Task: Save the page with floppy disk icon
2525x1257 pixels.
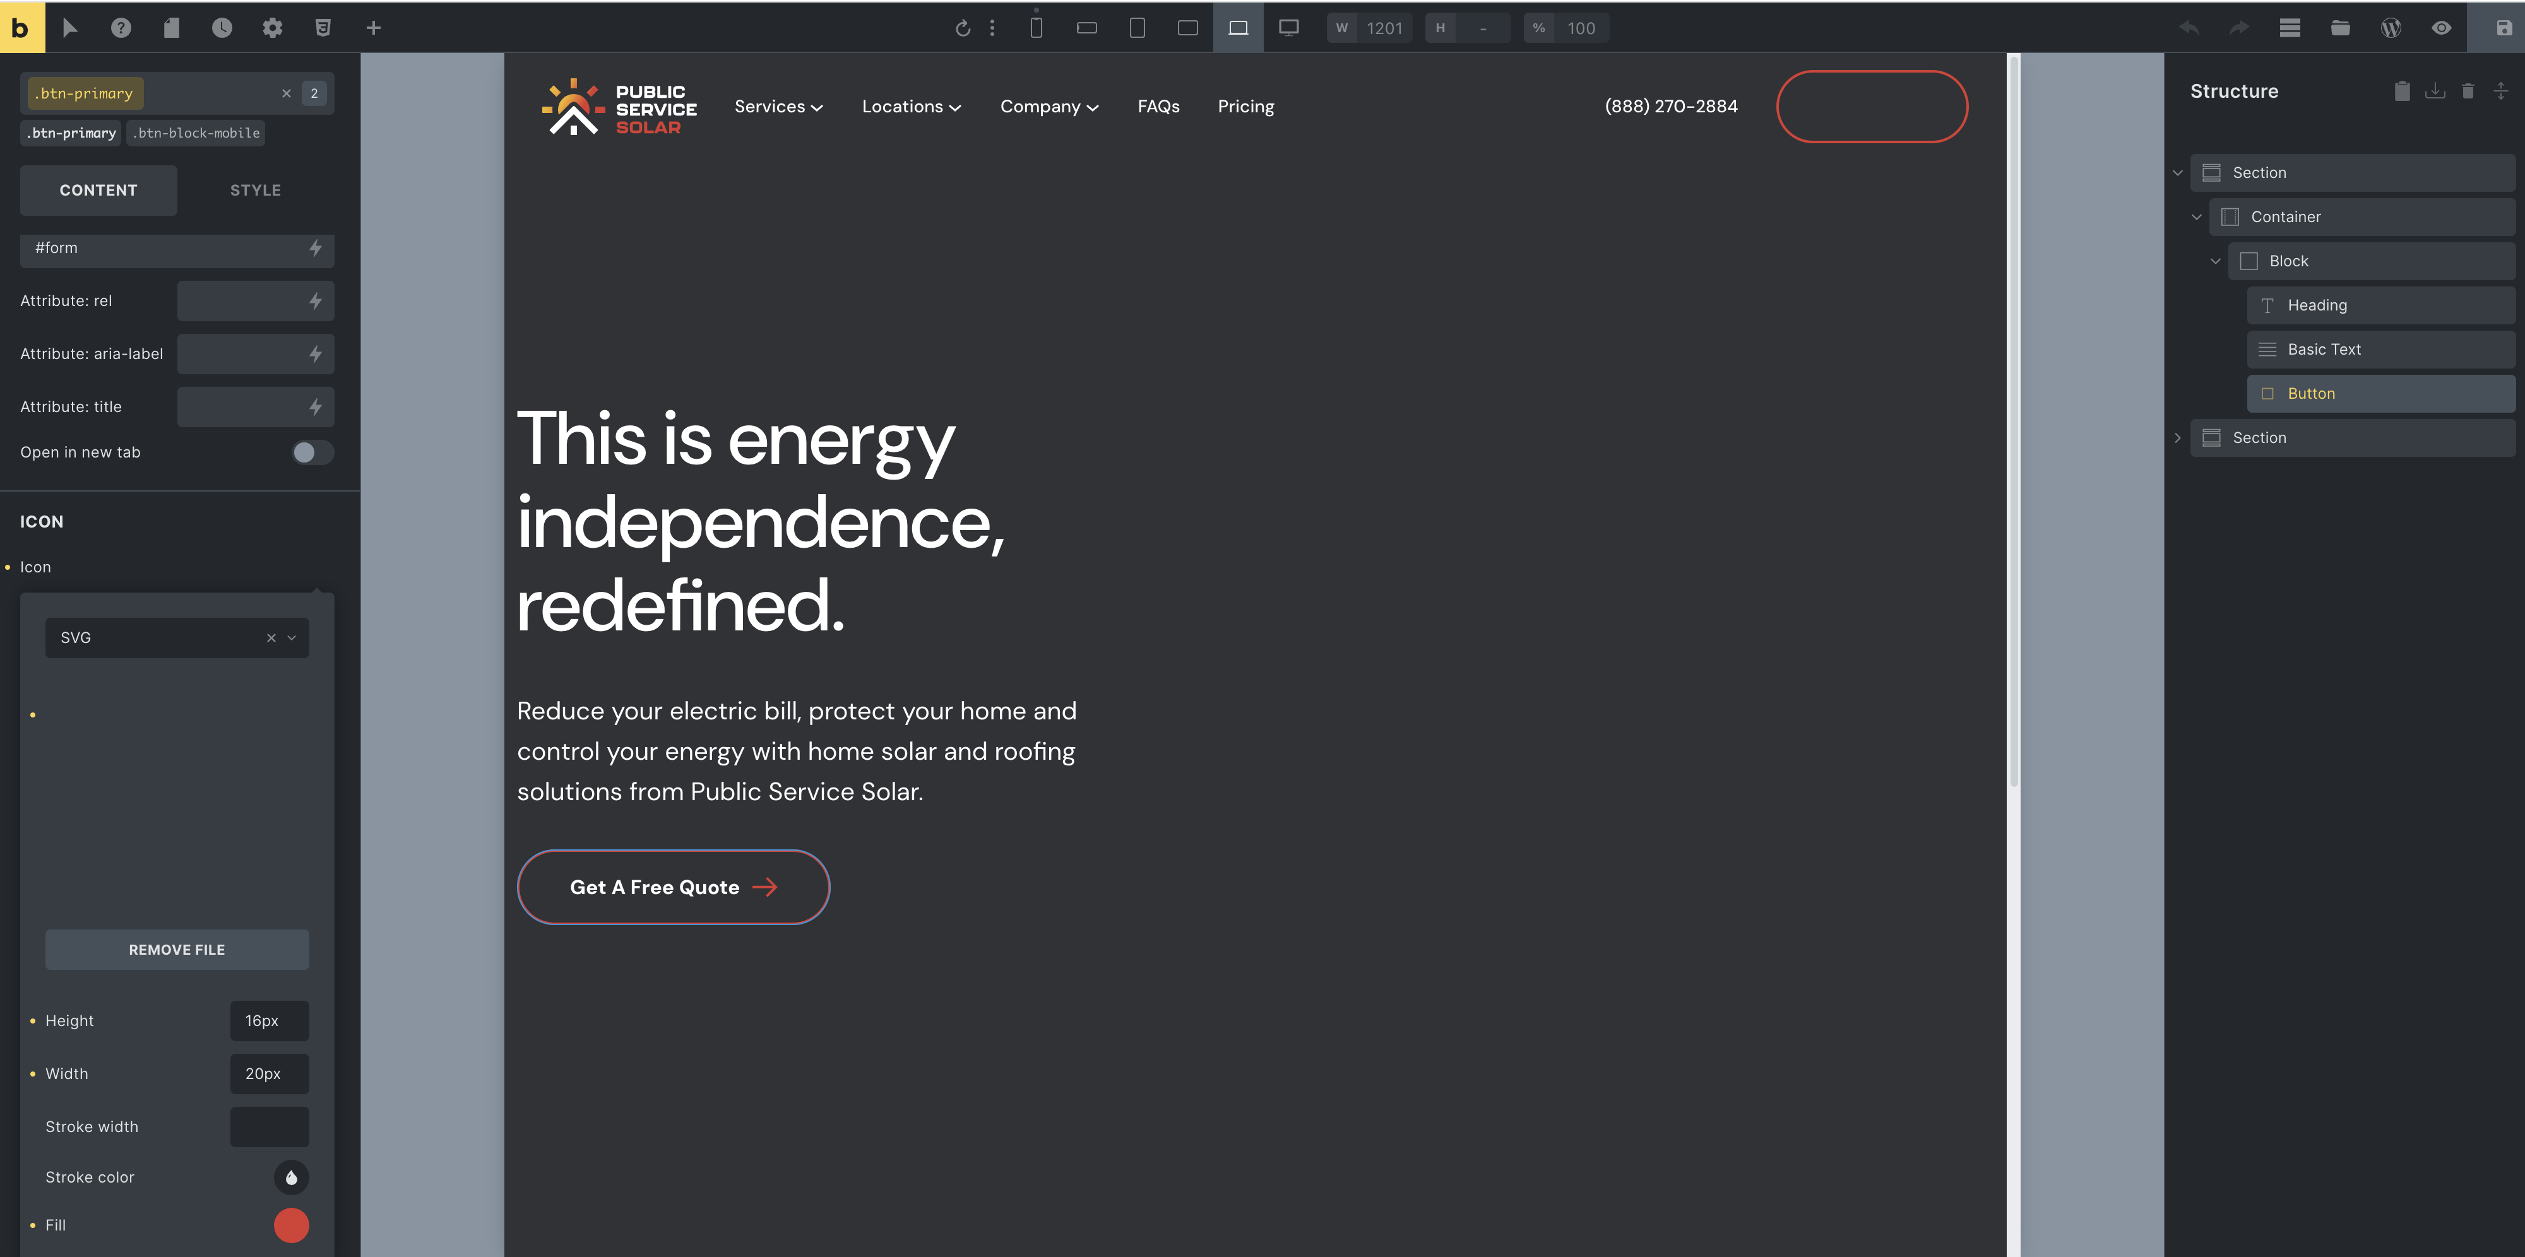Action: (x=2504, y=27)
